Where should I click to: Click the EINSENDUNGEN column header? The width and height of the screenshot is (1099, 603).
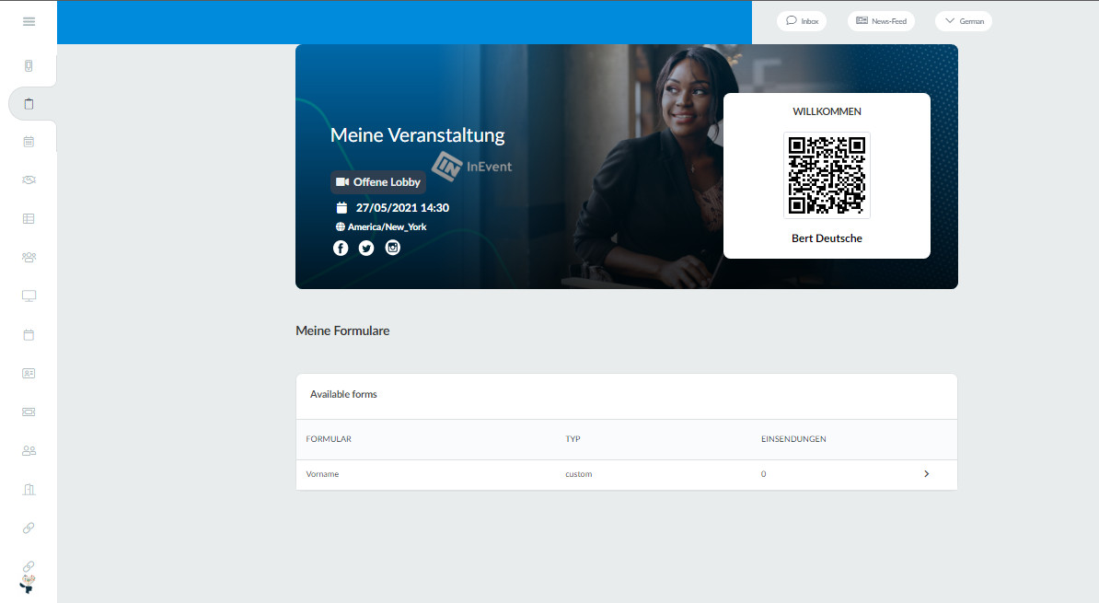coord(793,439)
